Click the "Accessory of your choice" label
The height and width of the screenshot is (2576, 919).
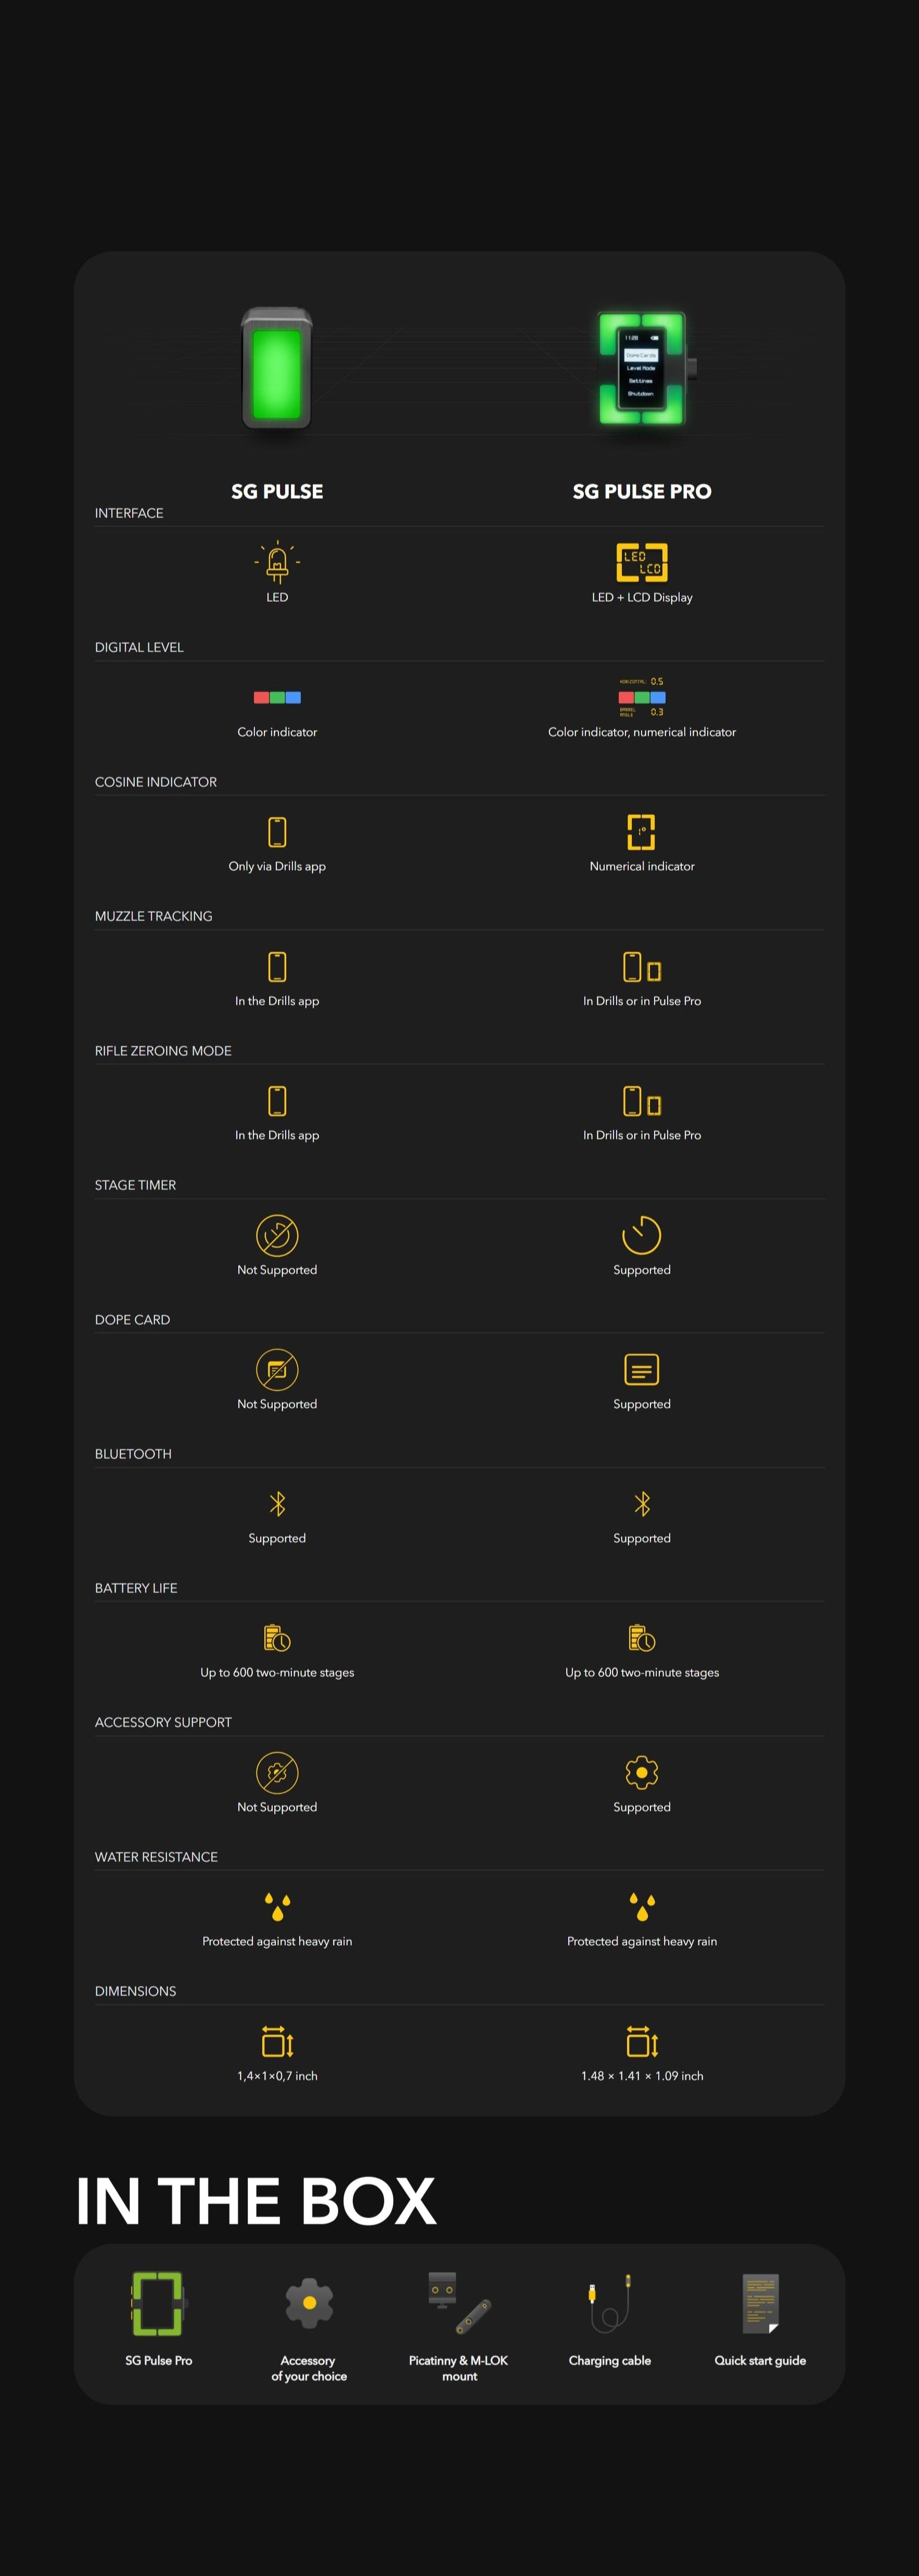(x=309, y=2368)
